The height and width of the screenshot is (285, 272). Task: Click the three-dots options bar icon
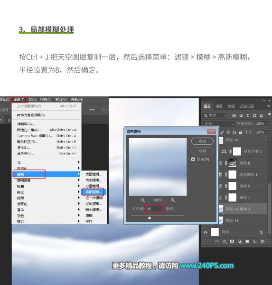(92, 110)
